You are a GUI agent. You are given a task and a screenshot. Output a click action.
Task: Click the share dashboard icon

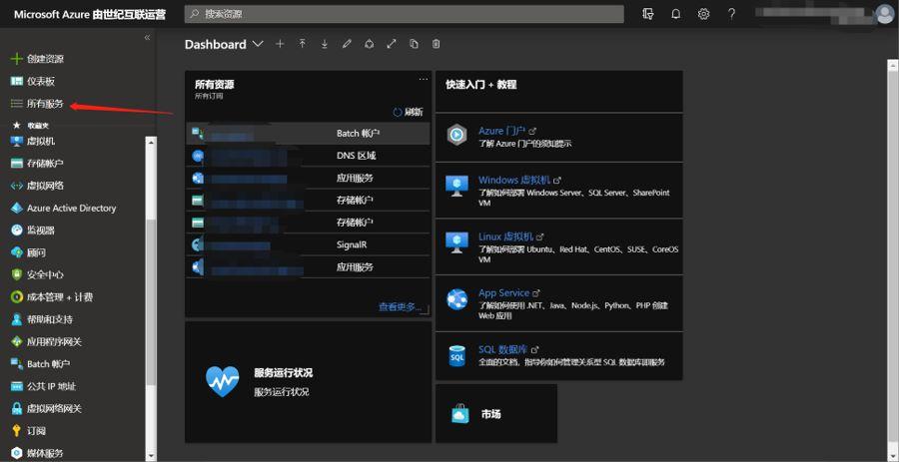coord(370,44)
